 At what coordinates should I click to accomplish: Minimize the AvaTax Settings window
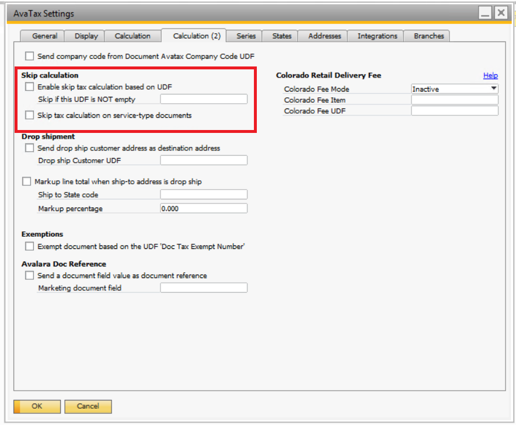[484, 13]
